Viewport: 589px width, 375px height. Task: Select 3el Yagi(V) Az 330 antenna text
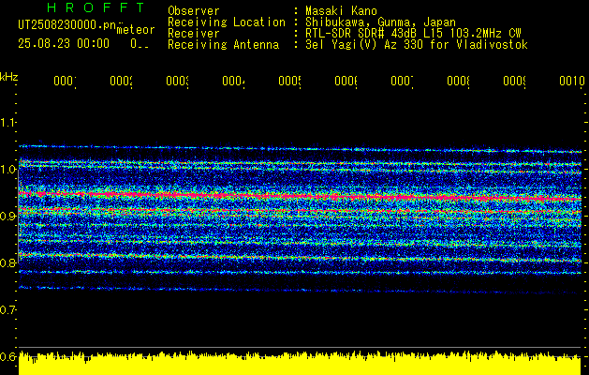click(417, 45)
